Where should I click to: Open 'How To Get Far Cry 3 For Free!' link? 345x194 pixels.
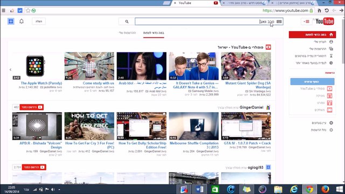[89, 145]
